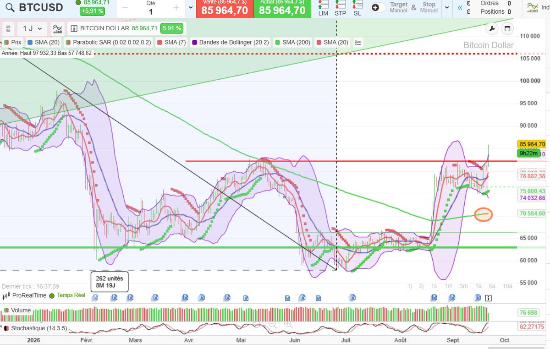This screenshot has height=349, width=550.
Task: Open the quantity dropdown arrow
Action: click(191, 8)
